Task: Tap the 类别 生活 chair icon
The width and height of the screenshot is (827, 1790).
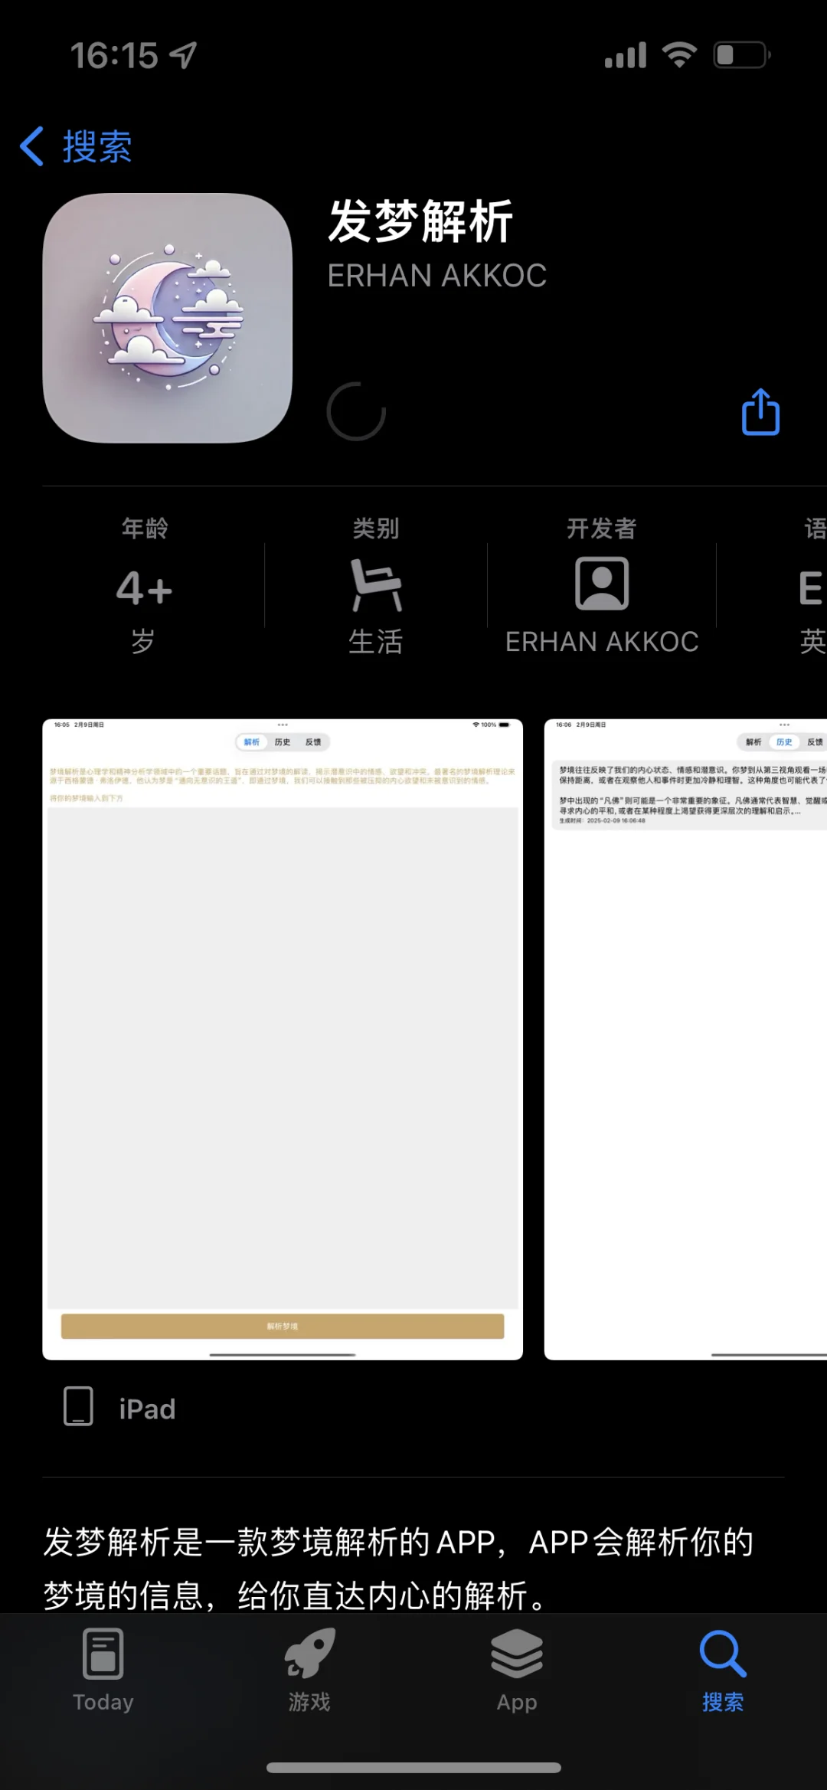Action: 375,584
